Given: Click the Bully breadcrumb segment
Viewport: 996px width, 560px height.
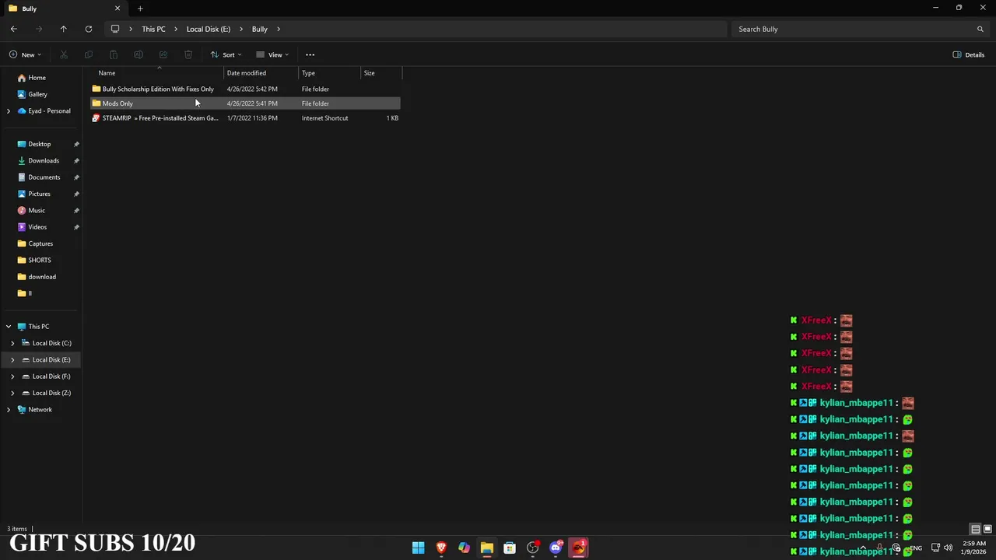Looking at the screenshot, I should tap(259, 29).
